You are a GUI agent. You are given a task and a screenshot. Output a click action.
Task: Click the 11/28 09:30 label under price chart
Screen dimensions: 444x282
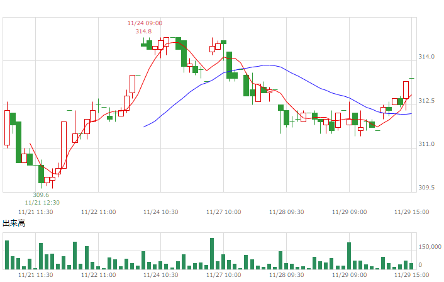[x=286, y=212]
